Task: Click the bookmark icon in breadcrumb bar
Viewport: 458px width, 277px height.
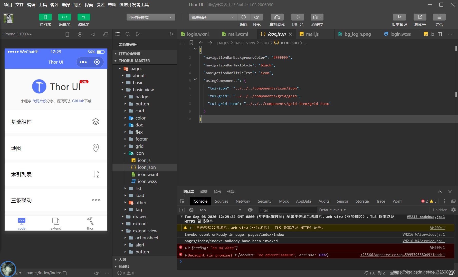Action: click(x=191, y=43)
